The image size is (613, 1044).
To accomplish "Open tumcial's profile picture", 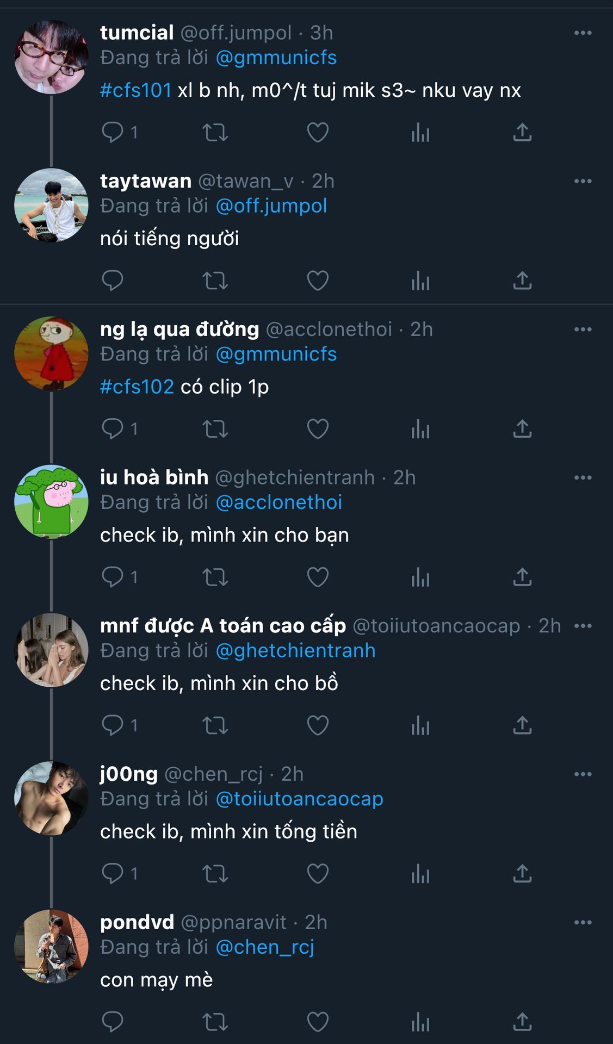I will pyautogui.click(x=51, y=57).
